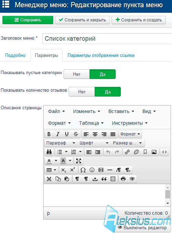
Task: Open the Шрифт font family dropdown
Action: pyautogui.click(x=94, y=143)
